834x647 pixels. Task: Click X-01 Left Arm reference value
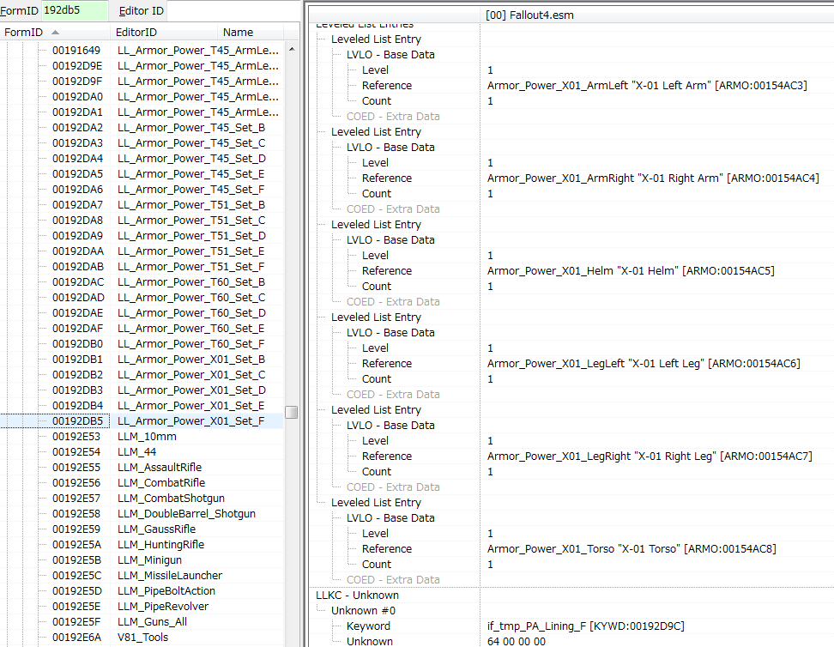(647, 85)
